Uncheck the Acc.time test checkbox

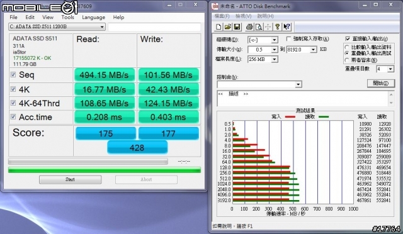13,117
